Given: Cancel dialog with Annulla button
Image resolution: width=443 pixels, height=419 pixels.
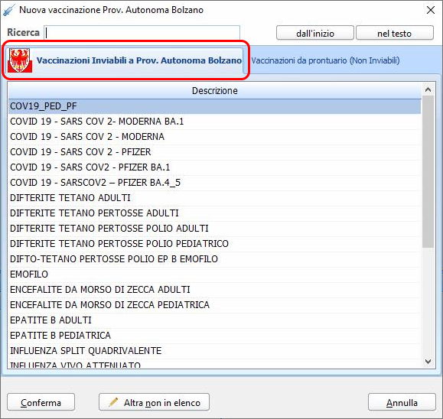Looking at the screenshot, I should click(402, 402).
